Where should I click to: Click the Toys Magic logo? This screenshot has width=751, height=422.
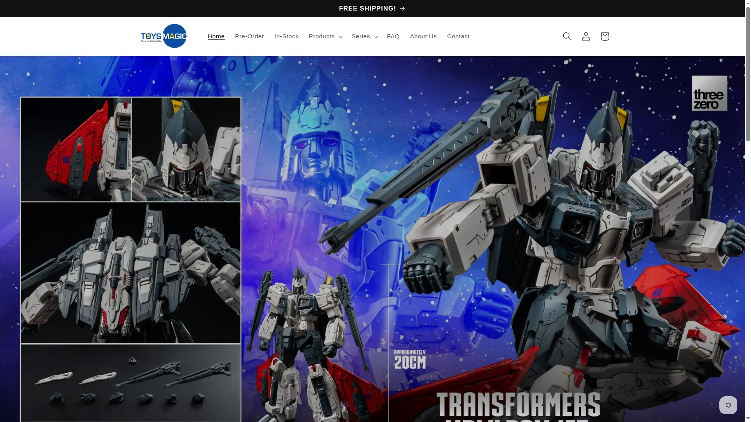tap(163, 36)
